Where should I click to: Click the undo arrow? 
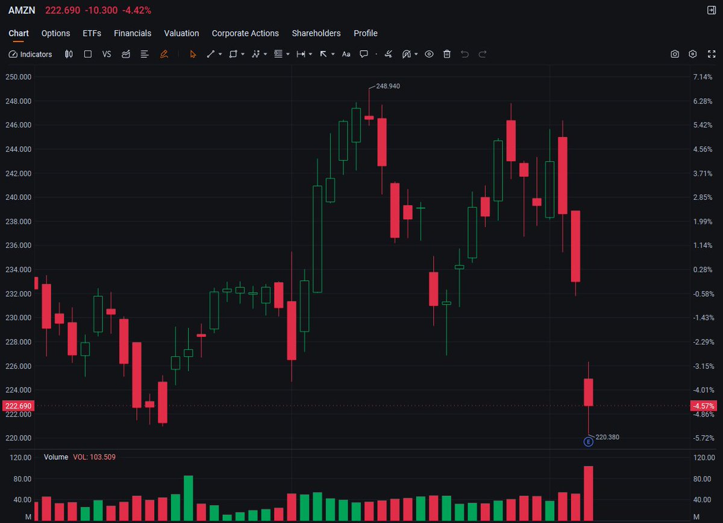[465, 54]
